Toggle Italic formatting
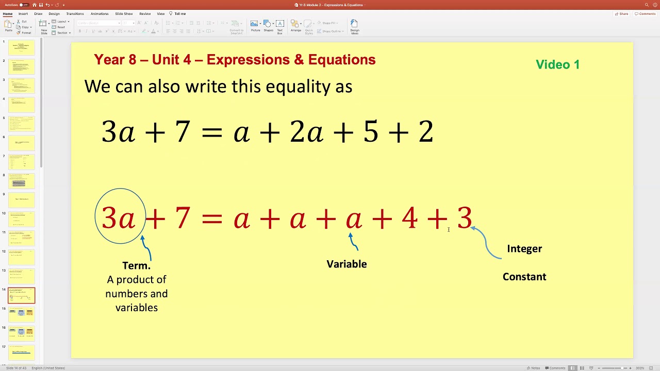The width and height of the screenshot is (660, 371). tap(86, 31)
